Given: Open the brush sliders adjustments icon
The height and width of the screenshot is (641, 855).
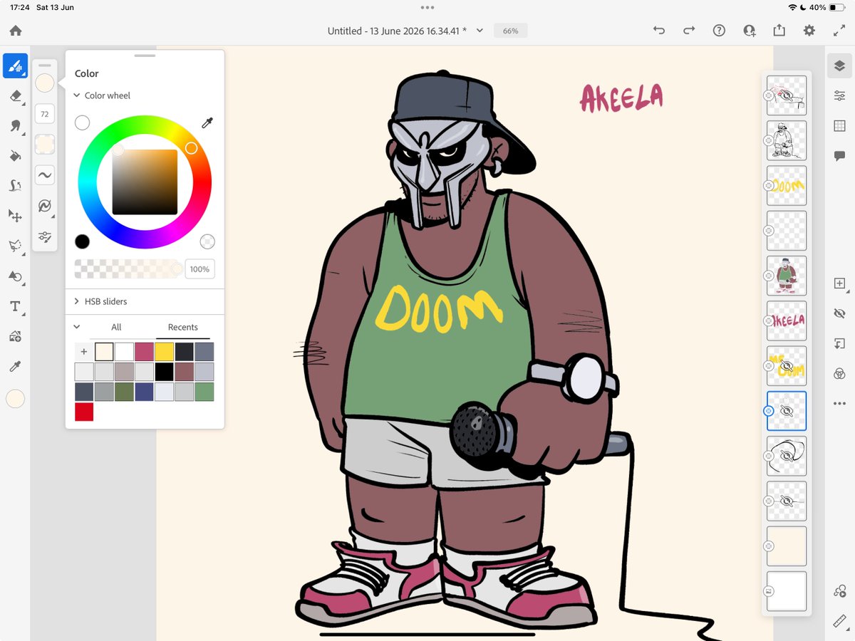Looking at the screenshot, I should point(45,236).
